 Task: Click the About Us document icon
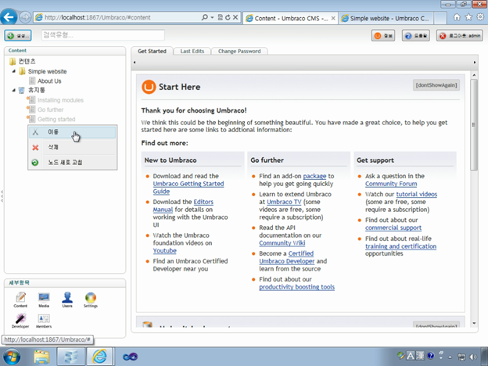click(x=32, y=81)
